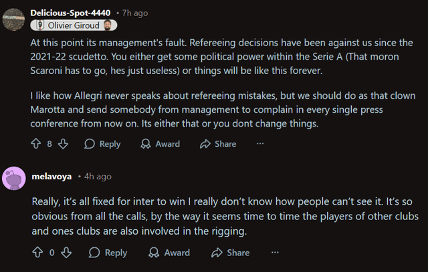Upvote Delicious-Spot-4440's comment
Image resolution: width=428 pixels, height=272 pixels.
point(37,143)
